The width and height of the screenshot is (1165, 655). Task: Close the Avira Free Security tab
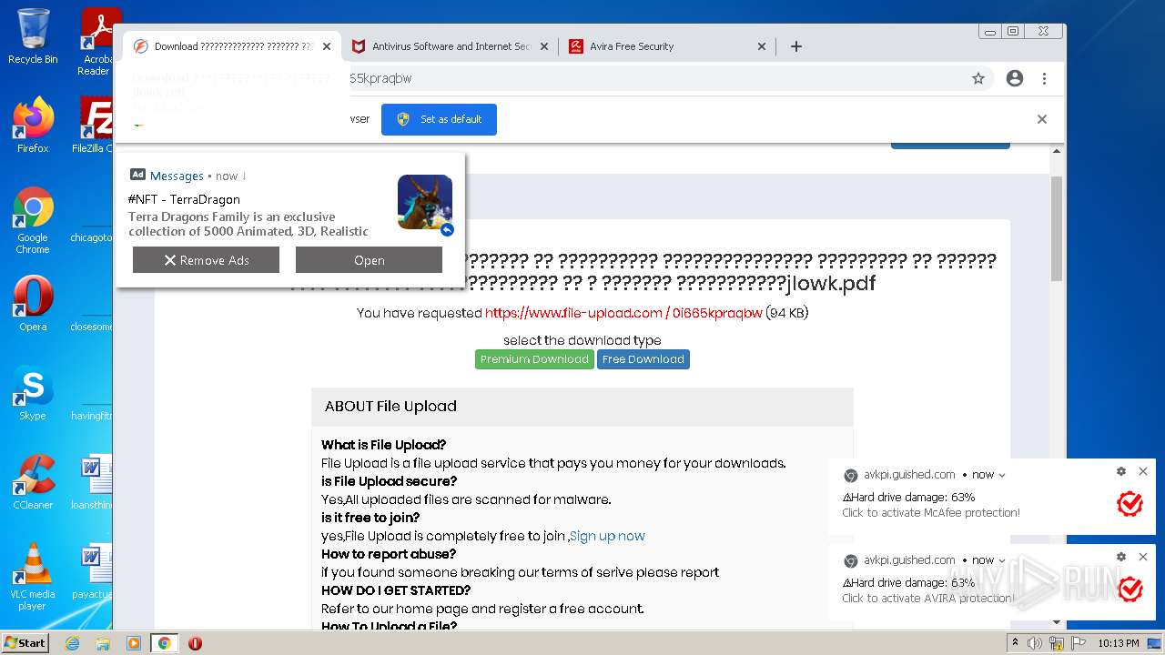(762, 46)
